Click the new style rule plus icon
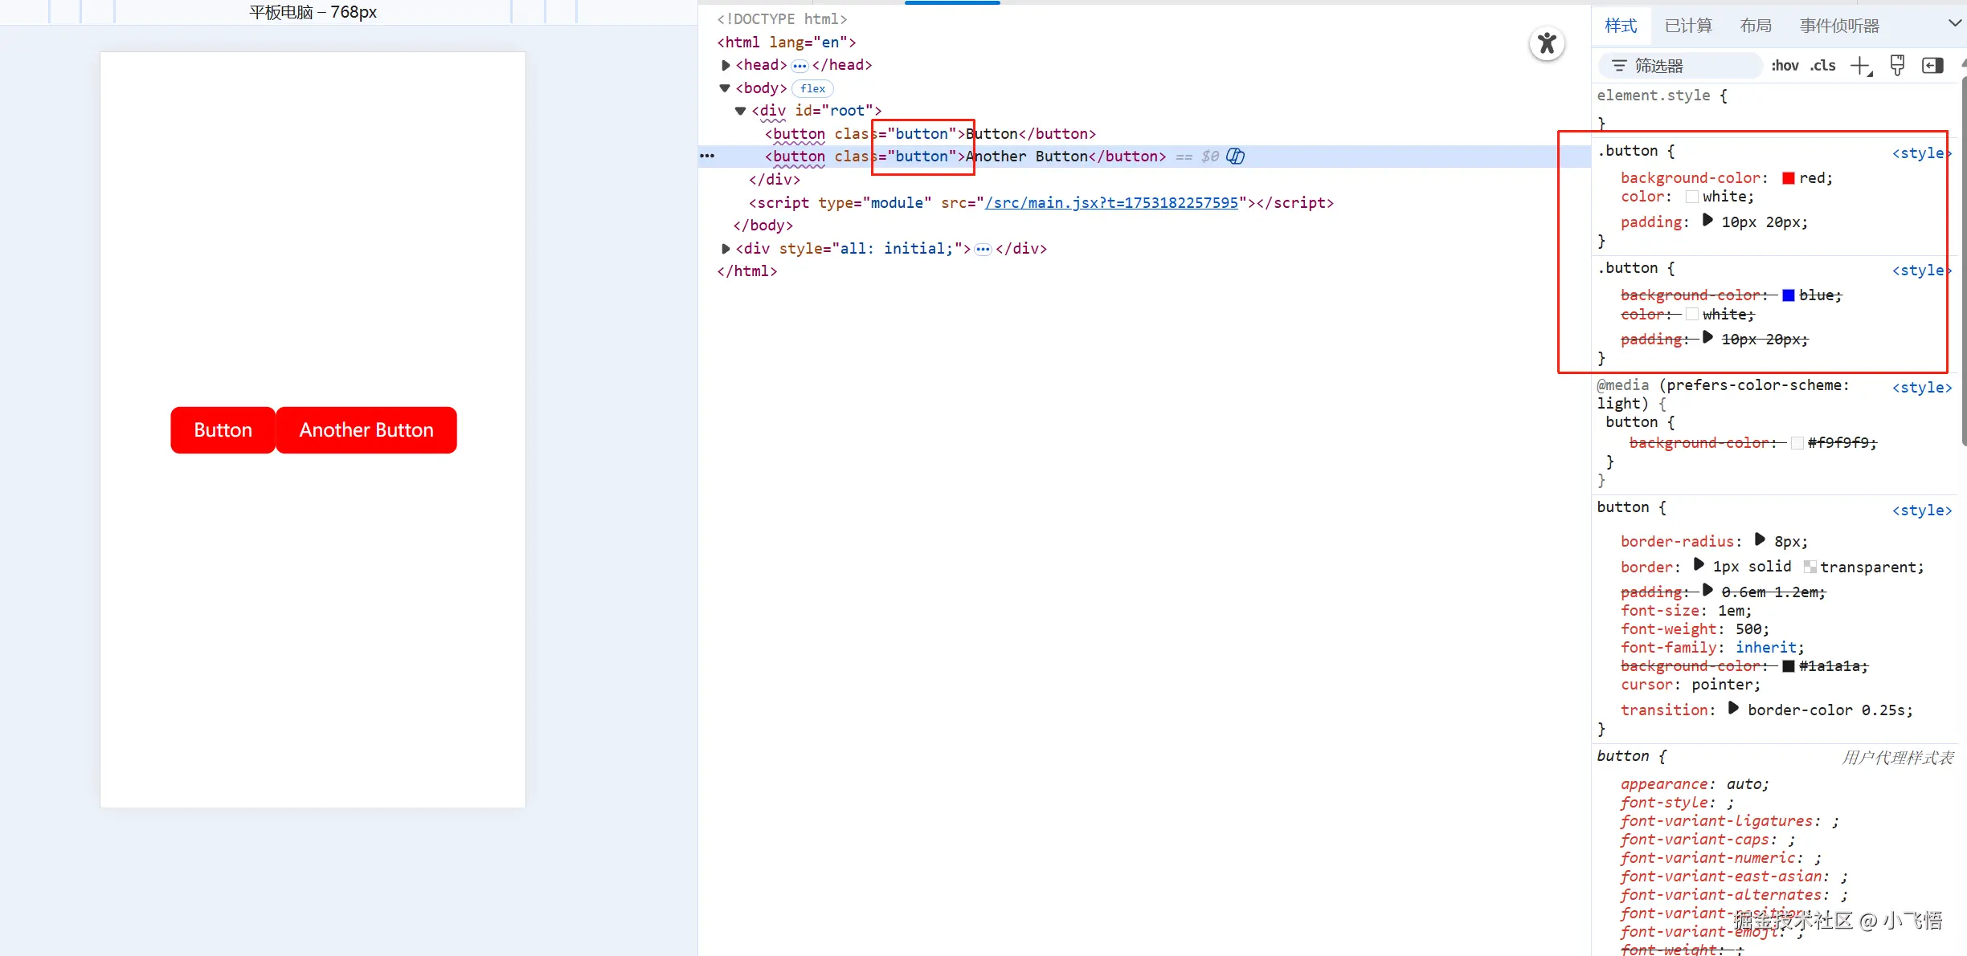Screen dimensions: 1967x956 (1860, 66)
